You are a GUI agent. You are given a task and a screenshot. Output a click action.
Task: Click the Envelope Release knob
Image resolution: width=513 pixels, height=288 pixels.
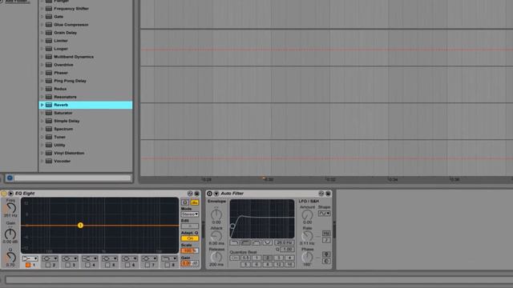[216, 257]
